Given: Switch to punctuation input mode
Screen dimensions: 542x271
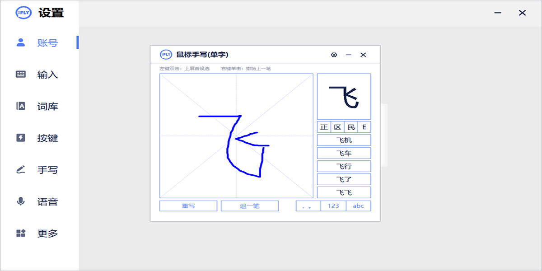Looking at the screenshot, I should pyautogui.click(x=308, y=206).
